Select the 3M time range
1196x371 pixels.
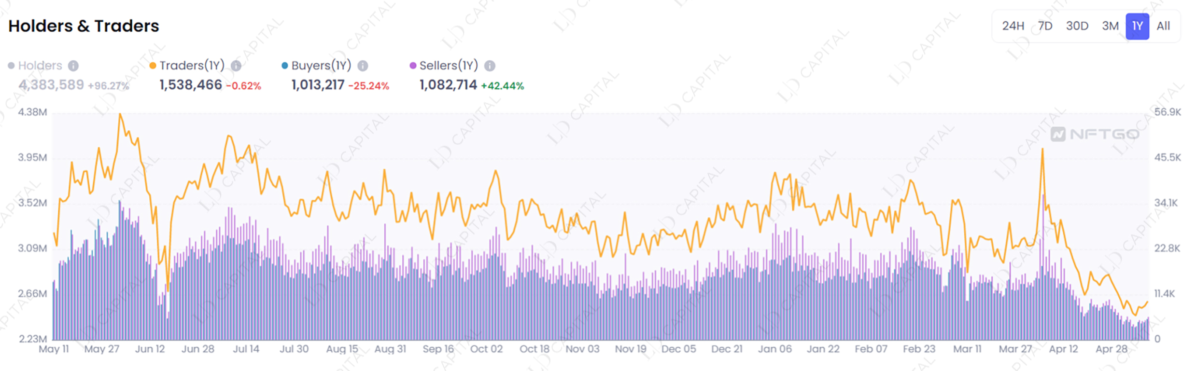click(1110, 26)
